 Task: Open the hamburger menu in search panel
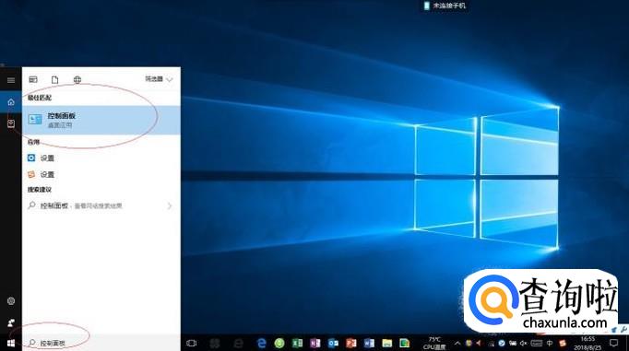tap(11, 80)
